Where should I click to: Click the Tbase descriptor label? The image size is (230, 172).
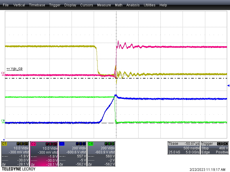point(173,144)
